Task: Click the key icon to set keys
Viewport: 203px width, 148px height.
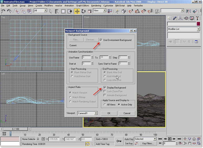Action: (x=119, y=141)
